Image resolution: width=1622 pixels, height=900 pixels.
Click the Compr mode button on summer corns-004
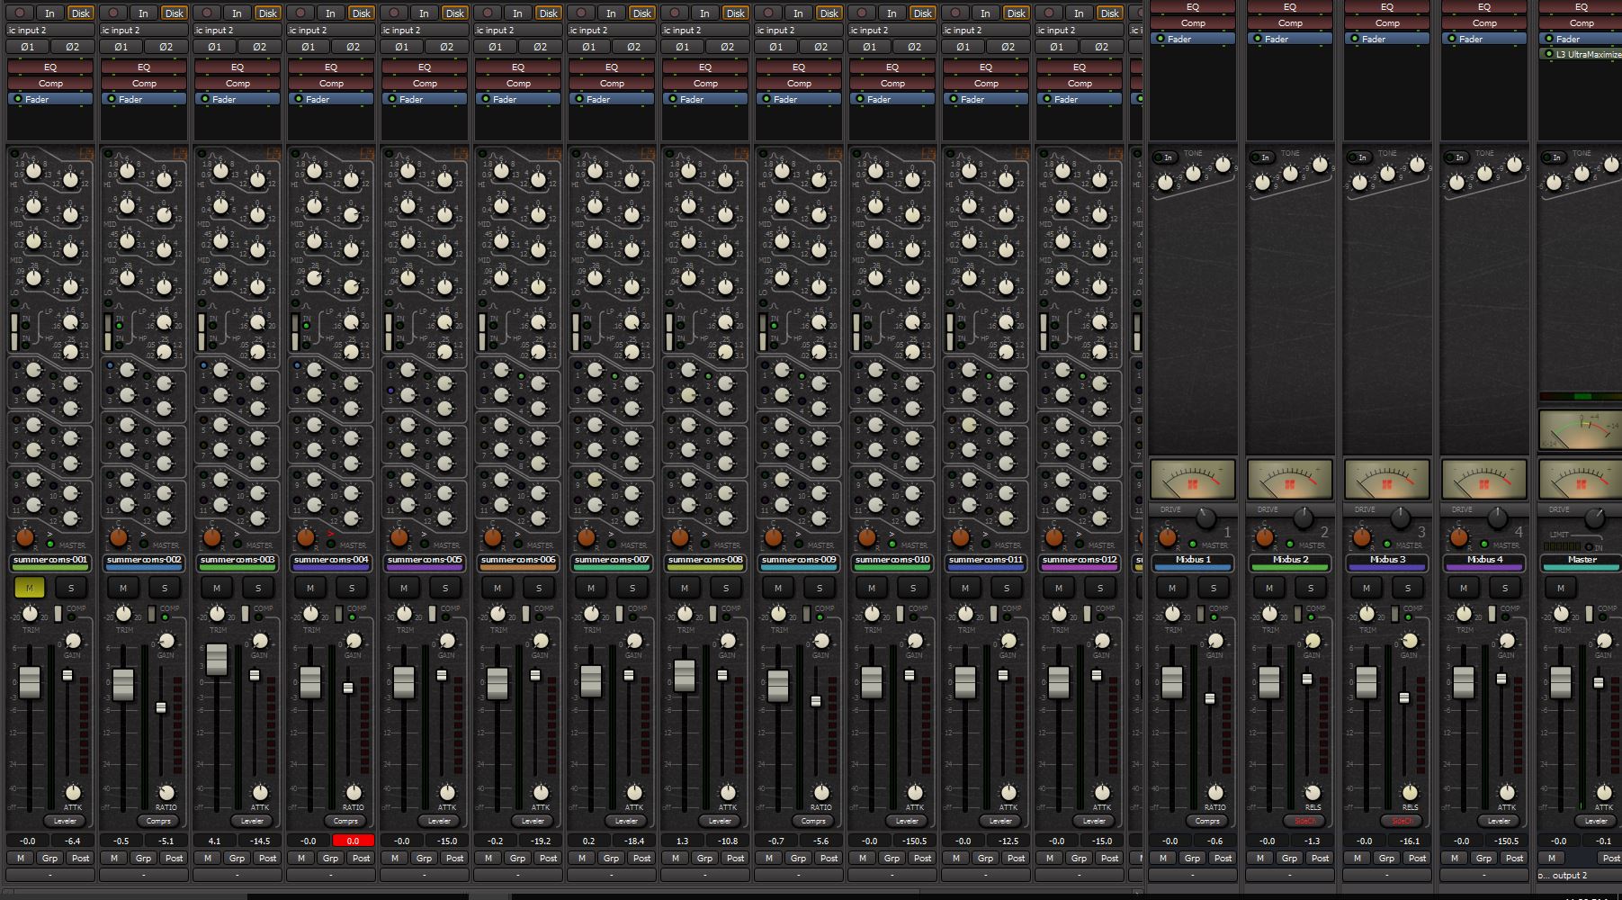pyautogui.click(x=346, y=821)
